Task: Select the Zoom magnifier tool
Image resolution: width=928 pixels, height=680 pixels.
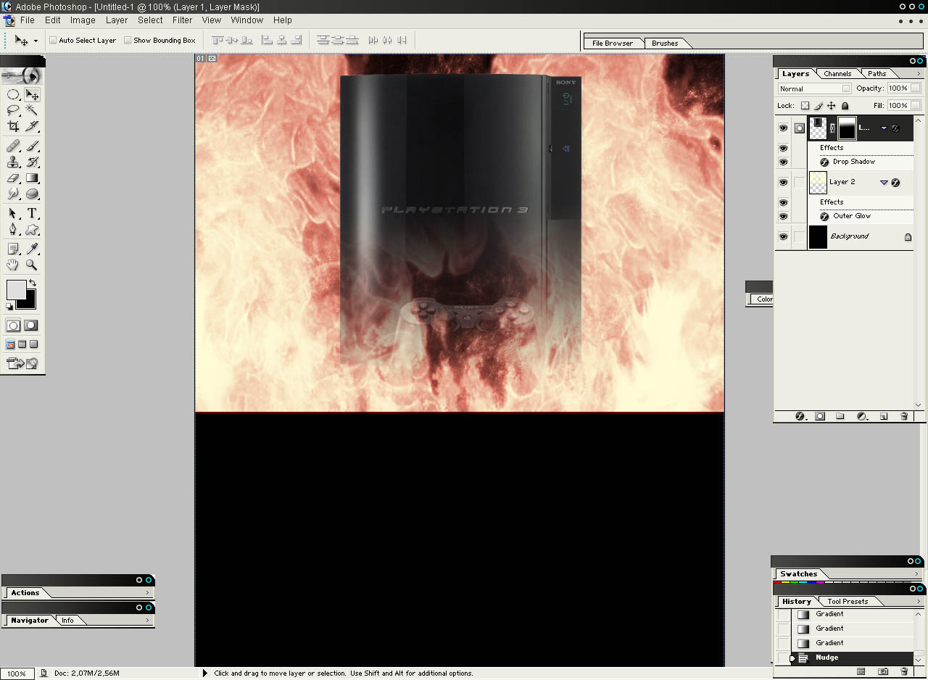Action: [x=32, y=265]
